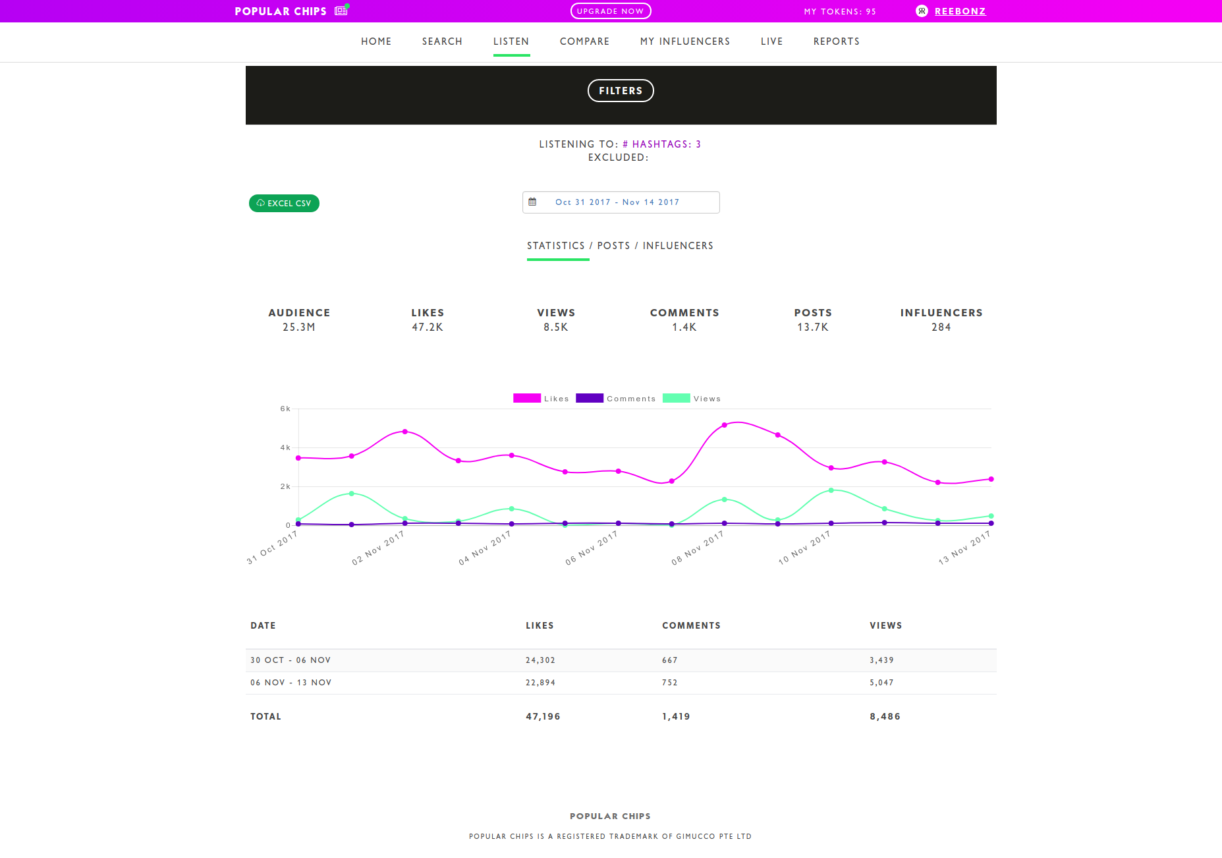Open the news icon beside Popular Chips
Image resolution: width=1222 pixels, height=858 pixels.
[x=341, y=11]
